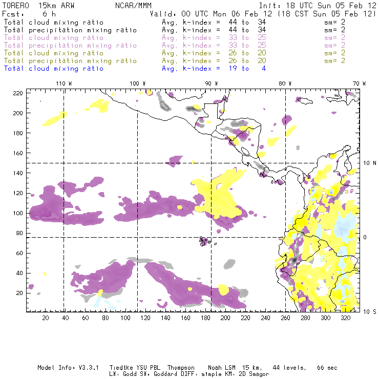
Task: Click the "140" tick on the vertical axis
Action: click(18, 173)
